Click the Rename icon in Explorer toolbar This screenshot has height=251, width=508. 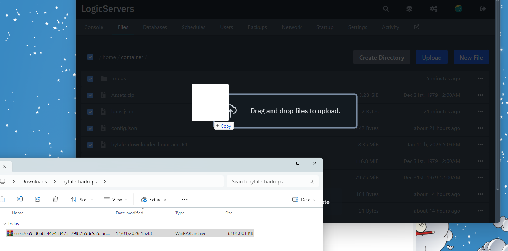click(20, 199)
